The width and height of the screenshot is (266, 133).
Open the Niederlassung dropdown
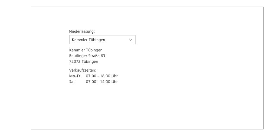pyautogui.click(x=102, y=40)
